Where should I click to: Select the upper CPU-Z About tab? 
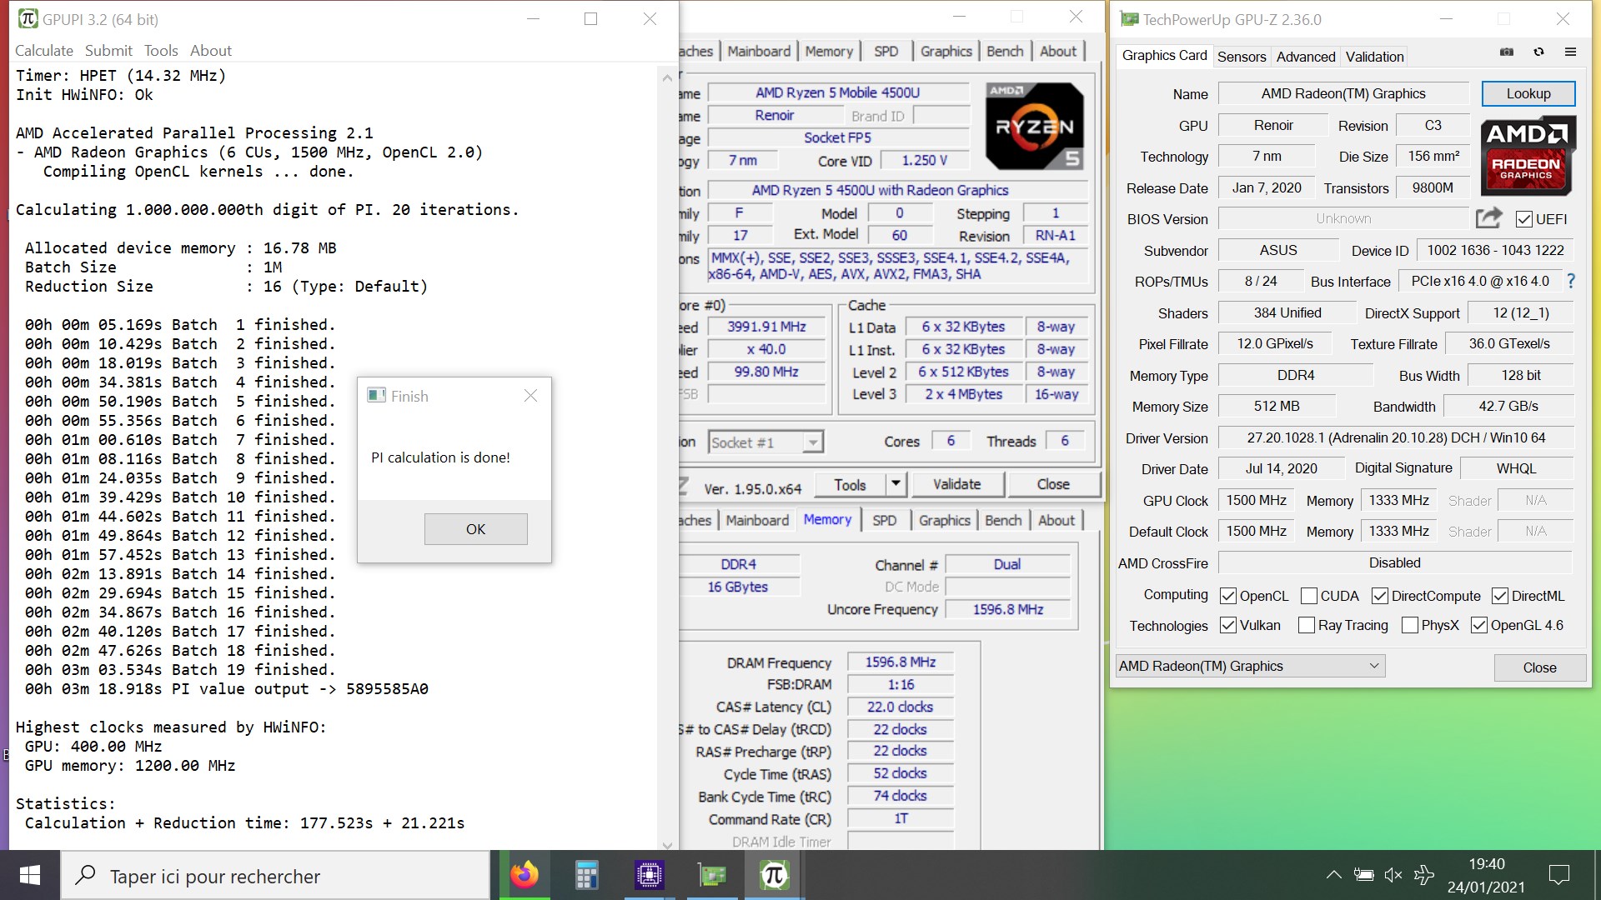[1058, 51]
